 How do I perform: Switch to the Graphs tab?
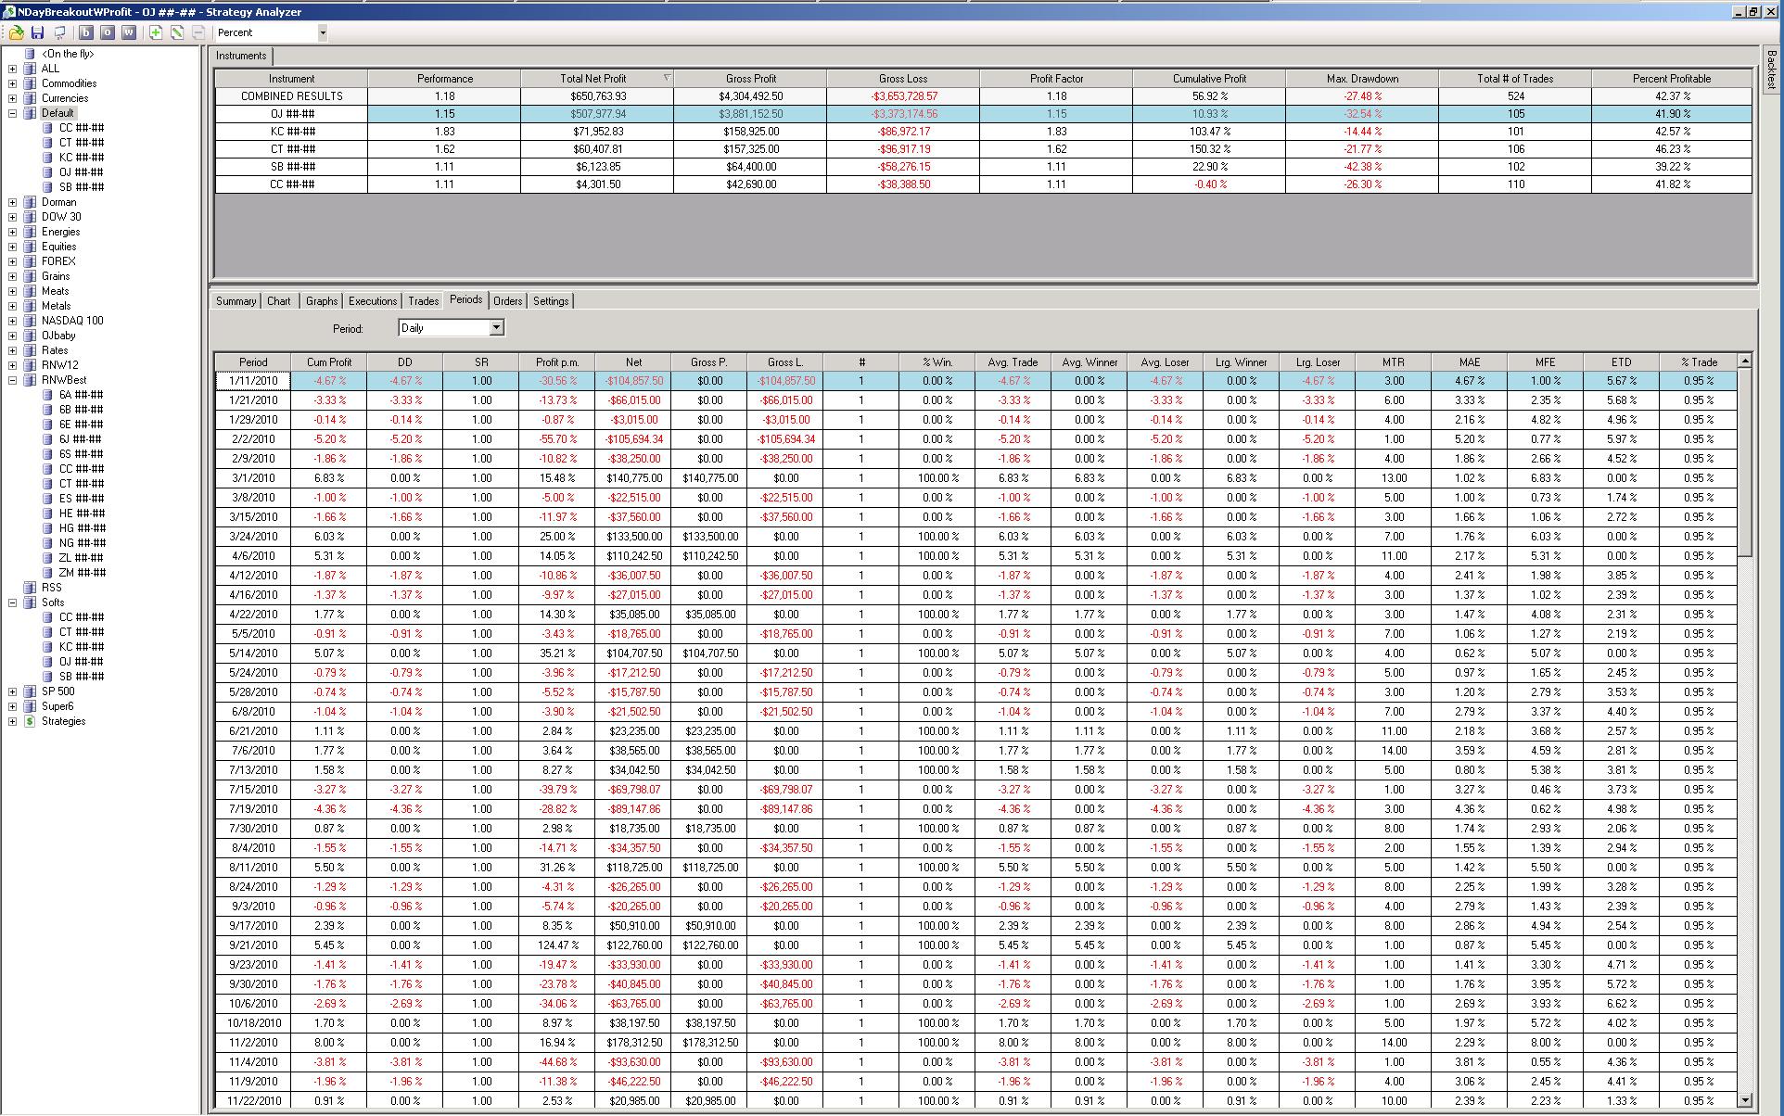(321, 301)
